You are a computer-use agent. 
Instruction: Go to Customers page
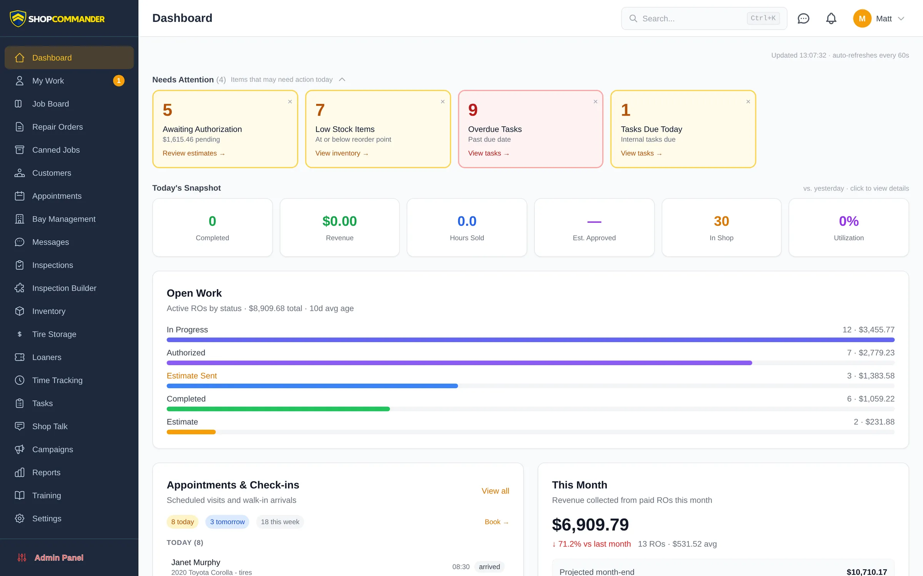[69, 173]
